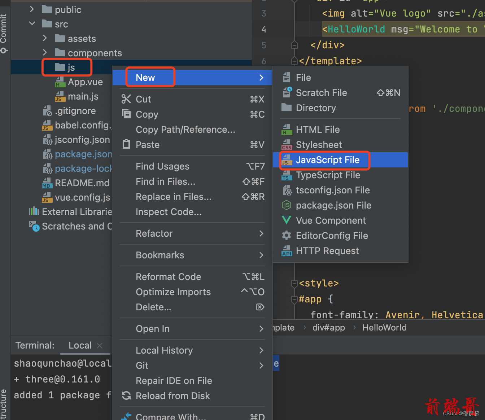Click the Cut scissors icon
Screen dimensions: 485x420
tap(126, 99)
